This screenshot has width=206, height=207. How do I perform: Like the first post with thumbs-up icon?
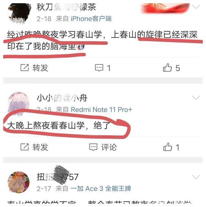pyautogui.click(x=167, y=68)
